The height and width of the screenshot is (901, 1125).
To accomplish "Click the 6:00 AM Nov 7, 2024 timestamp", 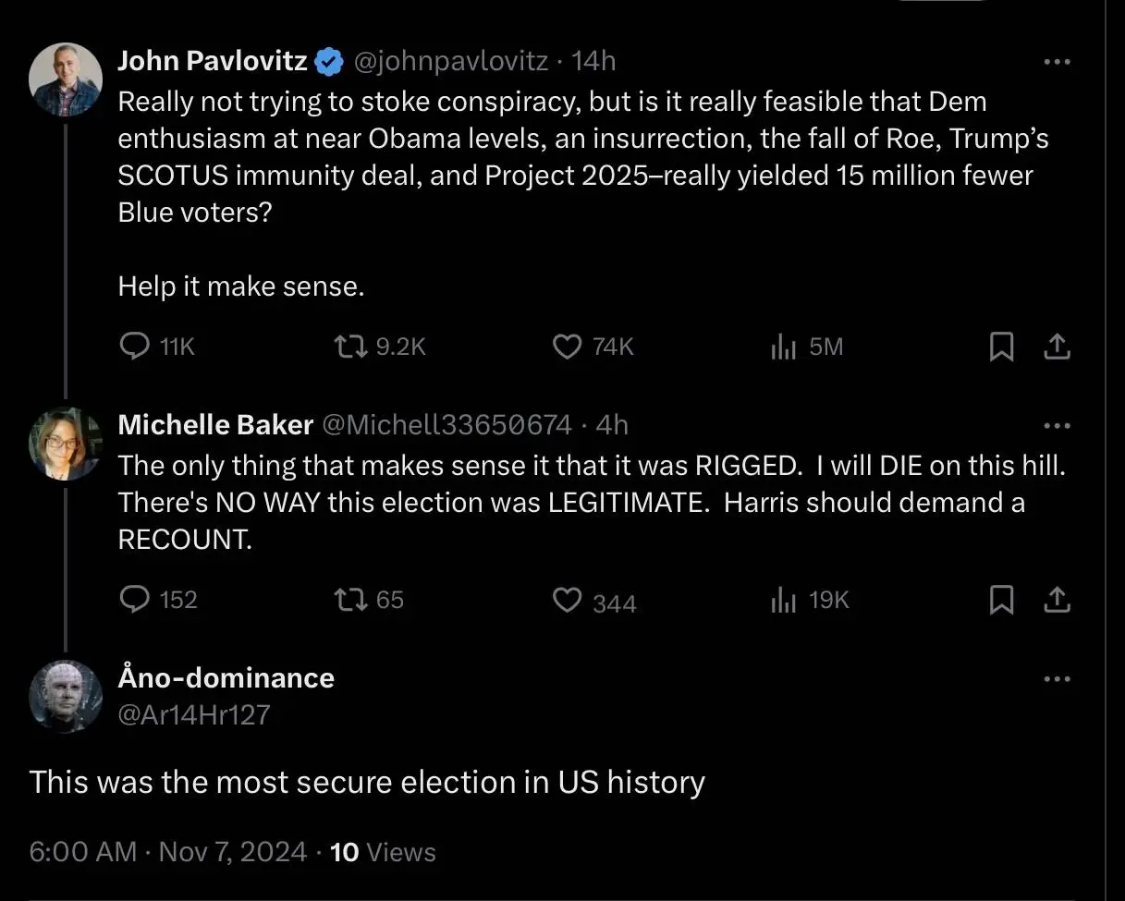I will pos(167,851).
